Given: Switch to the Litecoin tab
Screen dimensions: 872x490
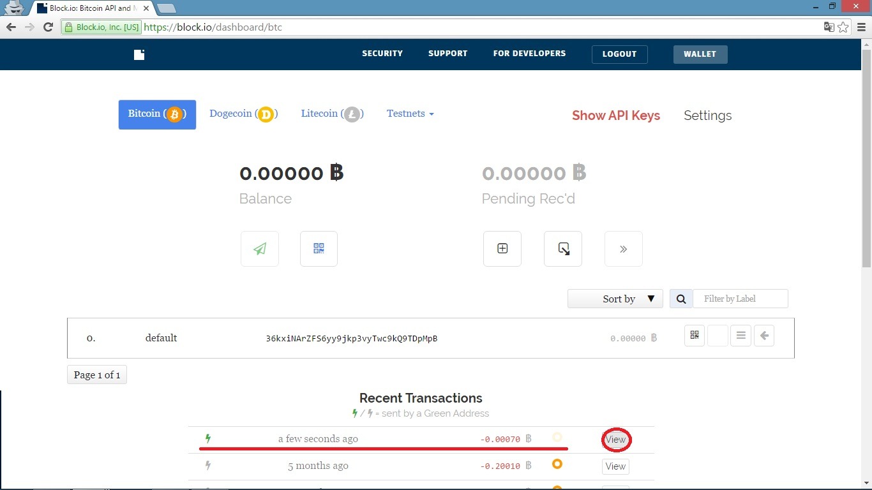Looking at the screenshot, I should click(x=332, y=114).
